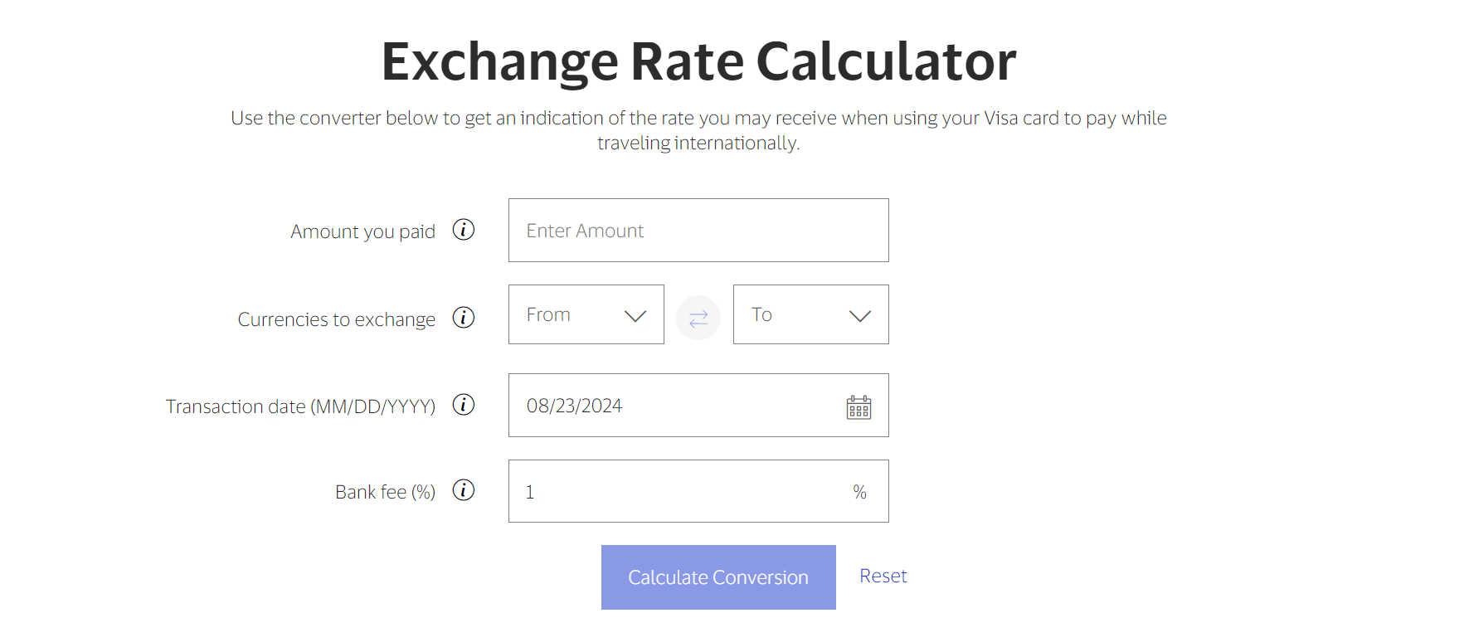Click the info icon next to Currencies to exchange
Screen dimensions: 1469x618
tap(464, 318)
